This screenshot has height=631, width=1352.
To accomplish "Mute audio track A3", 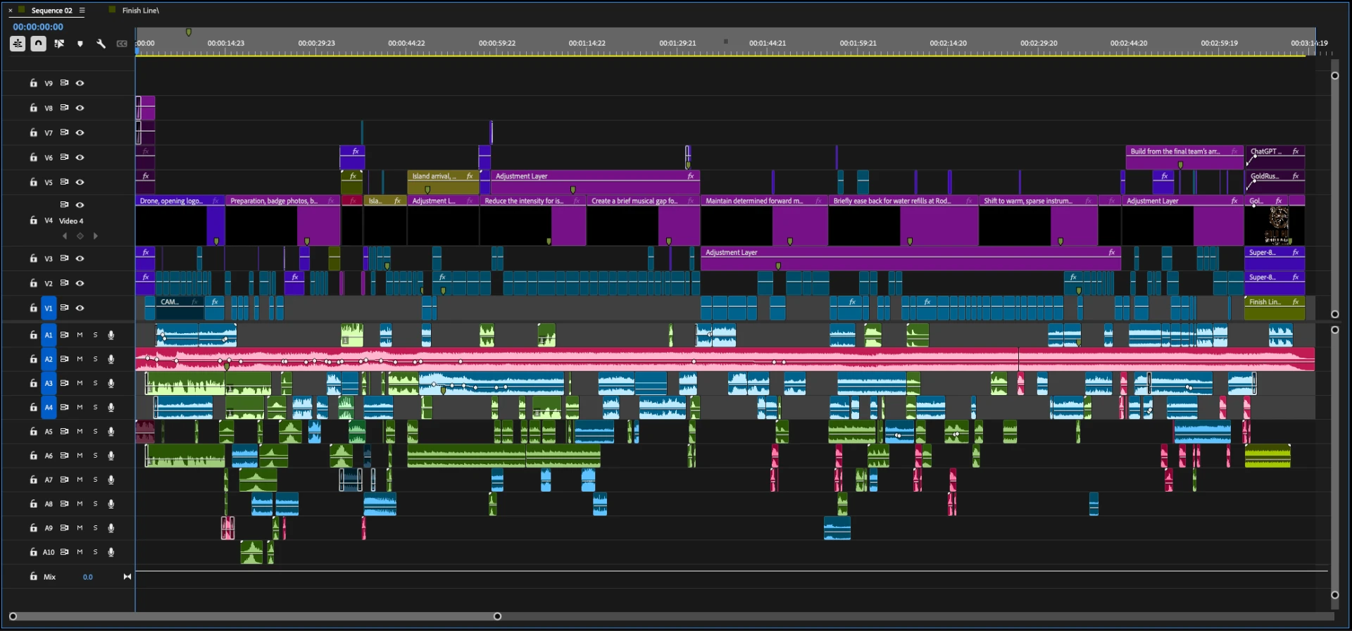I will pyautogui.click(x=80, y=383).
